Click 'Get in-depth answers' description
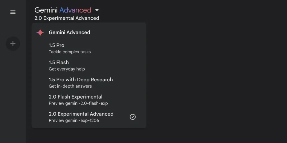 click(70, 86)
